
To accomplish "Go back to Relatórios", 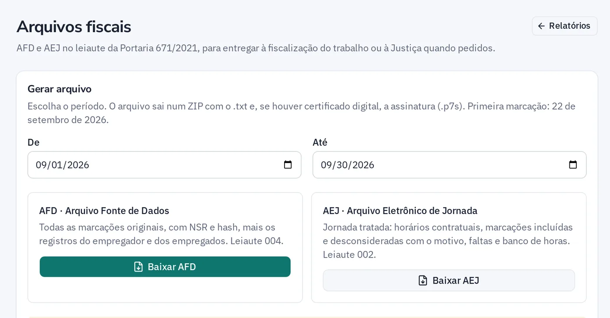I will (564, 26).
